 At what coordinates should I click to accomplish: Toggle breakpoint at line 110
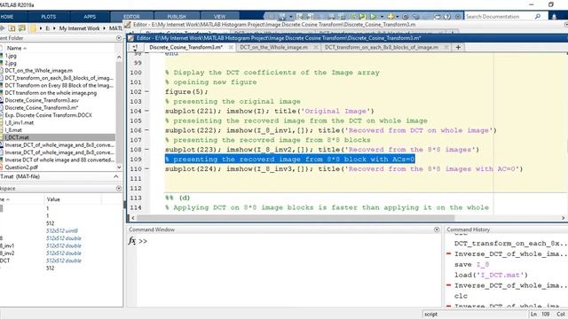(146, 169)
